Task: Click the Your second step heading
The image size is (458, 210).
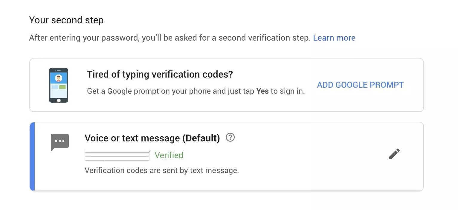Action: [66, 20]
